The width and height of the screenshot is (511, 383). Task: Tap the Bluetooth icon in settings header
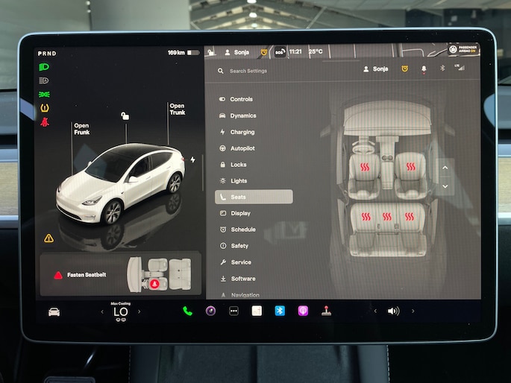(x=442, y=68)
